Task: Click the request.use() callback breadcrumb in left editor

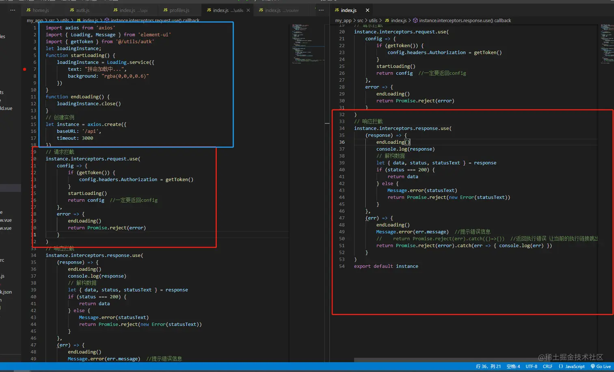Action: (154, 20)
